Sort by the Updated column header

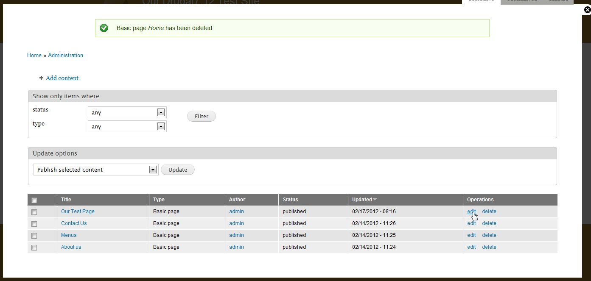tap(362, 200)
